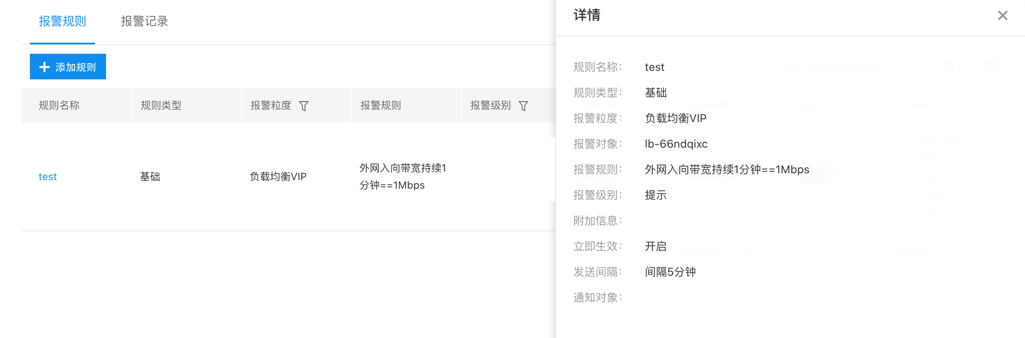
Task: Click the 间隔5分钟 send interval value
Action: 670,272
